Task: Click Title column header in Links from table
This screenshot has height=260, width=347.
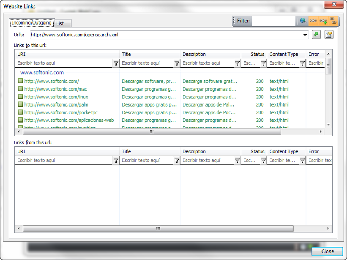Action: pos(150,151)
